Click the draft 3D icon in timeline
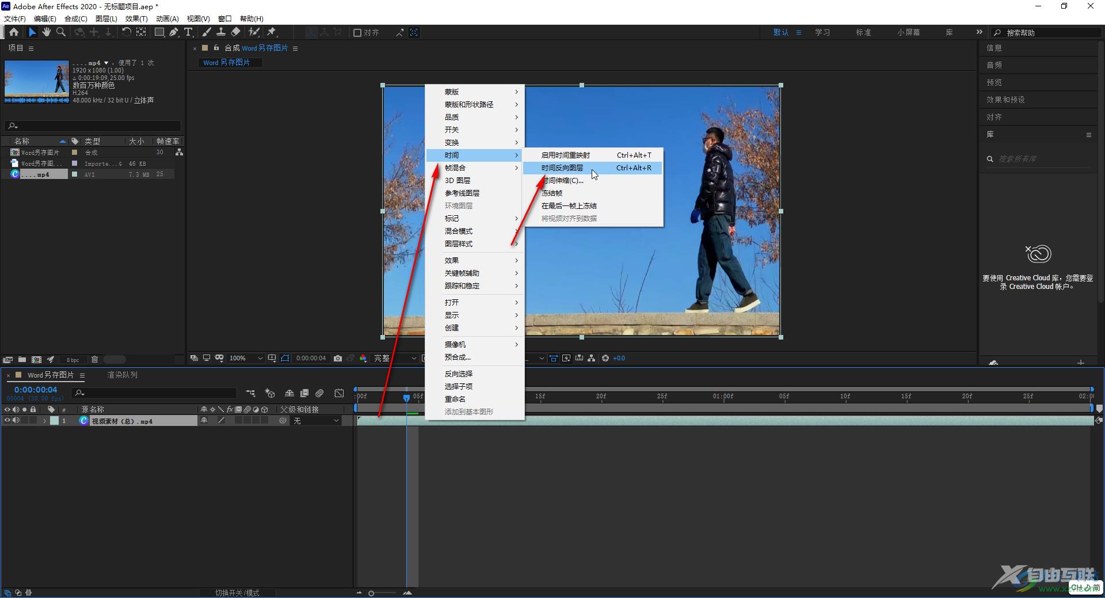The height and width of the screenshot is (598, 1105). click(269, 393)
